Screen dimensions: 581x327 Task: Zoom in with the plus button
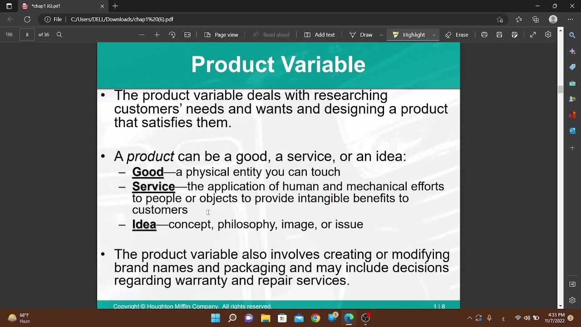(157, 35)
